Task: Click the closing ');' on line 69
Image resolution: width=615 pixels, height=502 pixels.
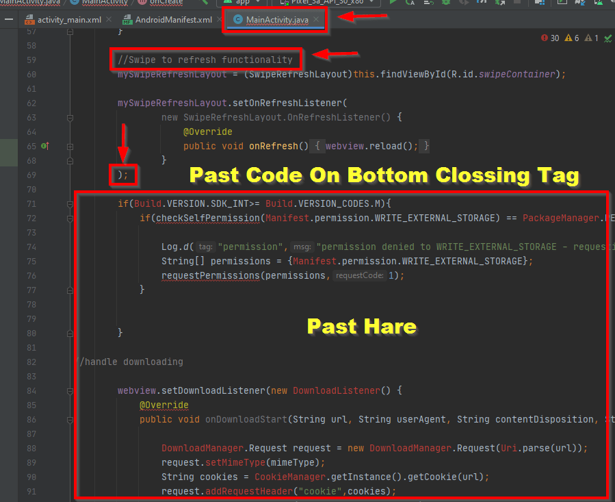Action: click(x=122, y=175)
